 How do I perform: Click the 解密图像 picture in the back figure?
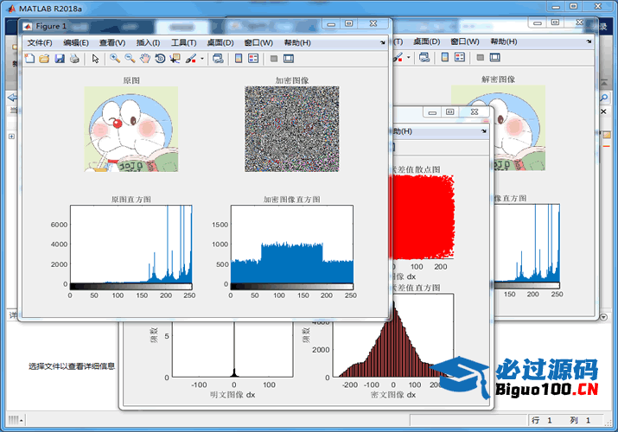(x=518, y=128)
